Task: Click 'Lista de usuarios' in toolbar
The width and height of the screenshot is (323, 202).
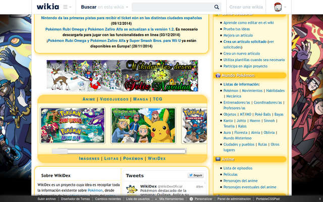Action: [x=138, y=199]
